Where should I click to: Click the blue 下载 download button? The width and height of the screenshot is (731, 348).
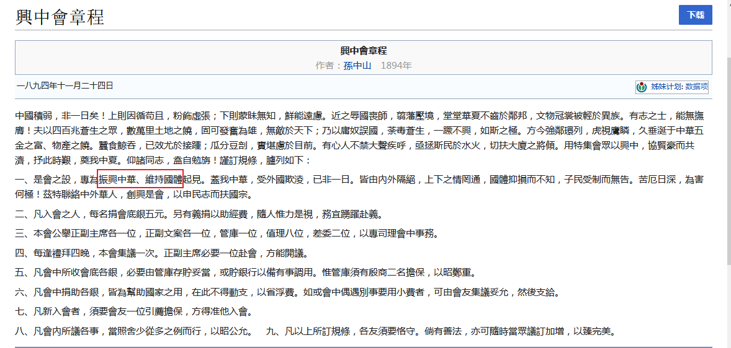point(695,15)
